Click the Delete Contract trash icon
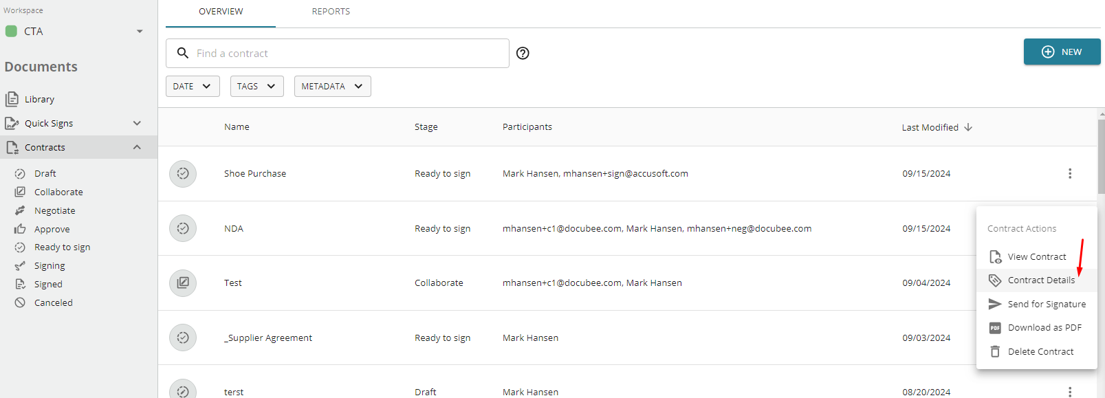Screen dimensions: 1105x398 (x=995, y=351)
